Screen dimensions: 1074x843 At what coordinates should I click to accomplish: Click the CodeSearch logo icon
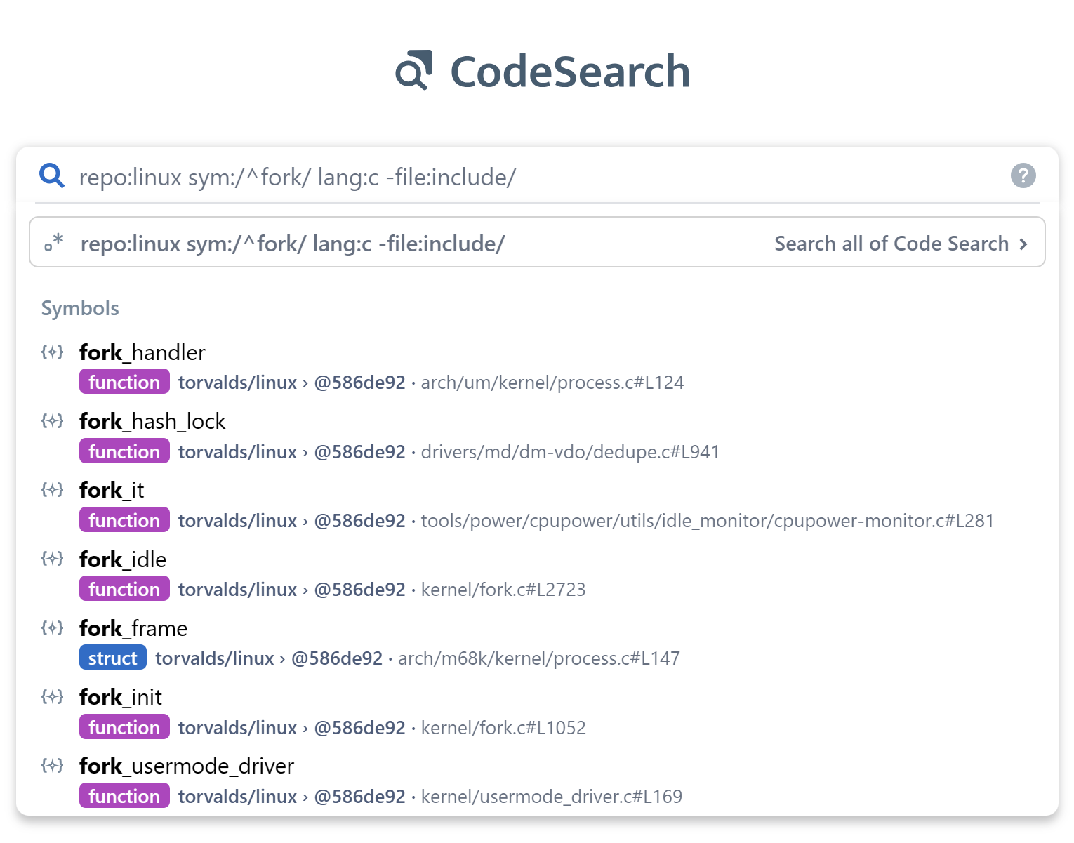(x=414, y=70)
